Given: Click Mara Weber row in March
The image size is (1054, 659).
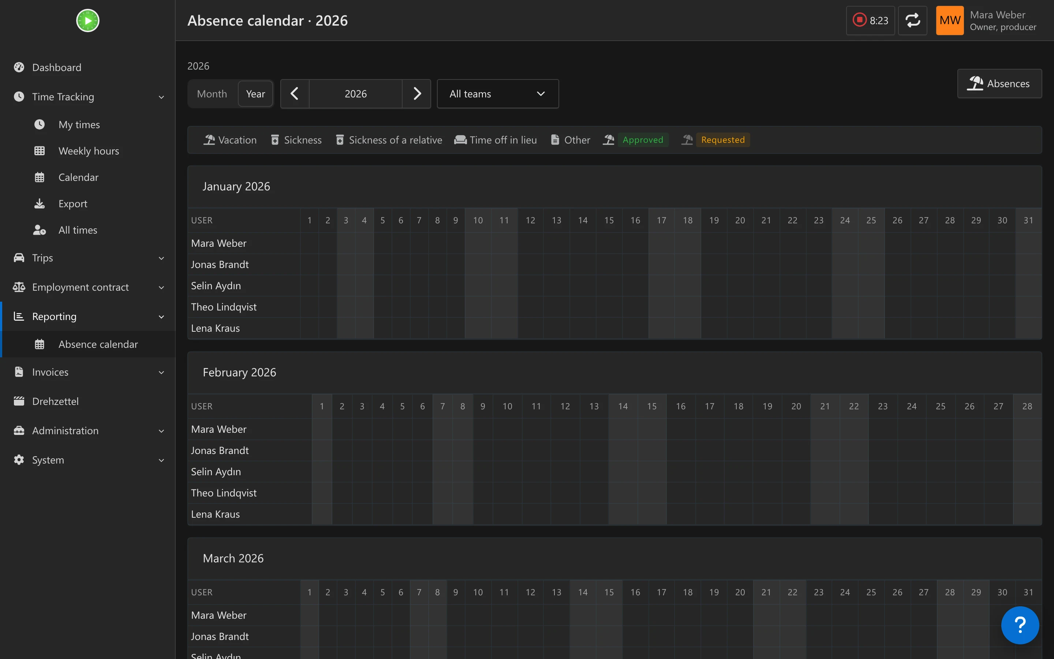Looking at the screenshot, I should [x=614, y=615].
